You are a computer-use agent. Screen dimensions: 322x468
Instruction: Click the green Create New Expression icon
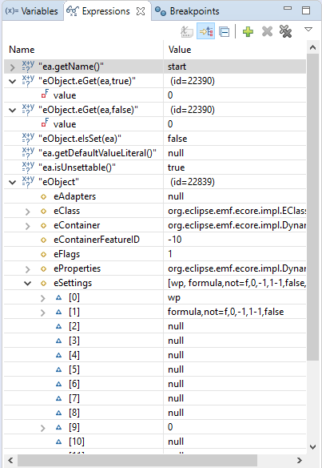(248, 31)
